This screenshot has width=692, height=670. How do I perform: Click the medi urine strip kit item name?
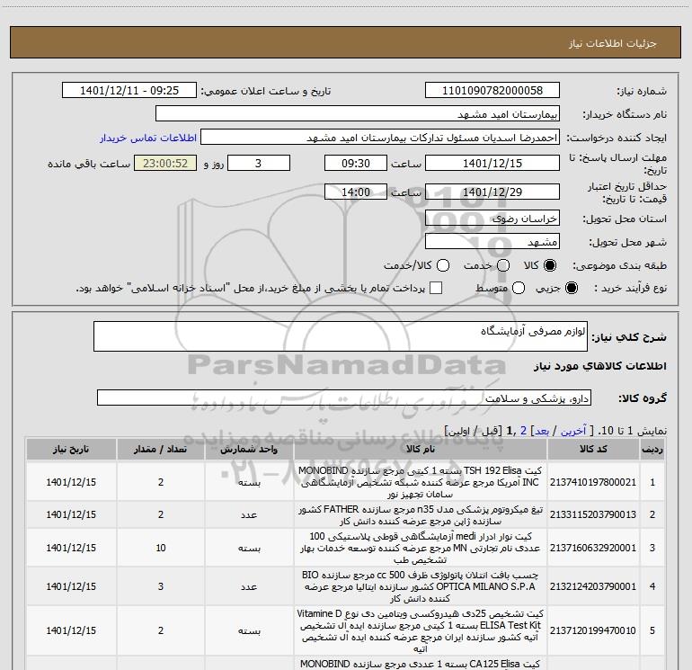[421, 548]
